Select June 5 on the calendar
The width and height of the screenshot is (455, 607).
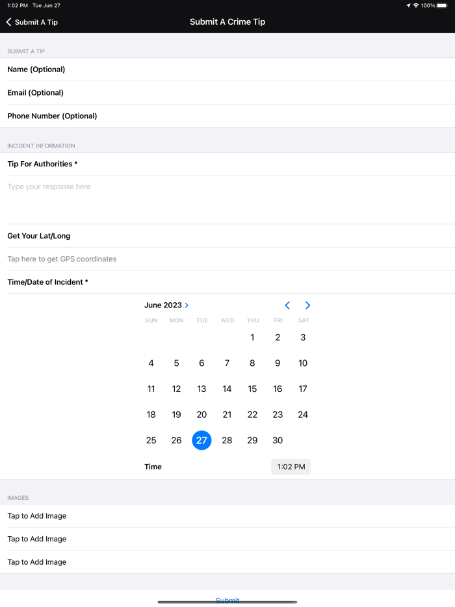176,363
